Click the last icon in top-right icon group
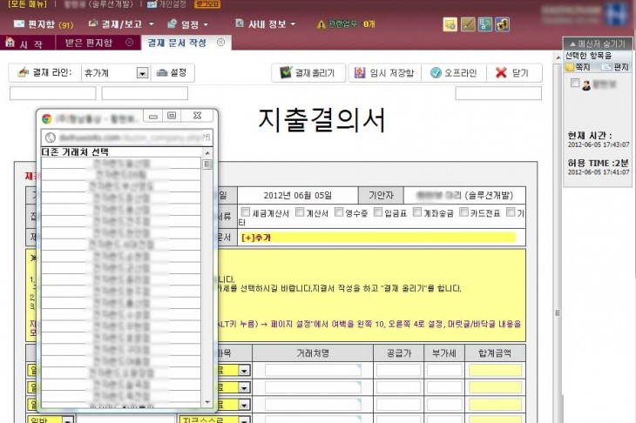This screenshot has width=636, height=423. (503, 24)
